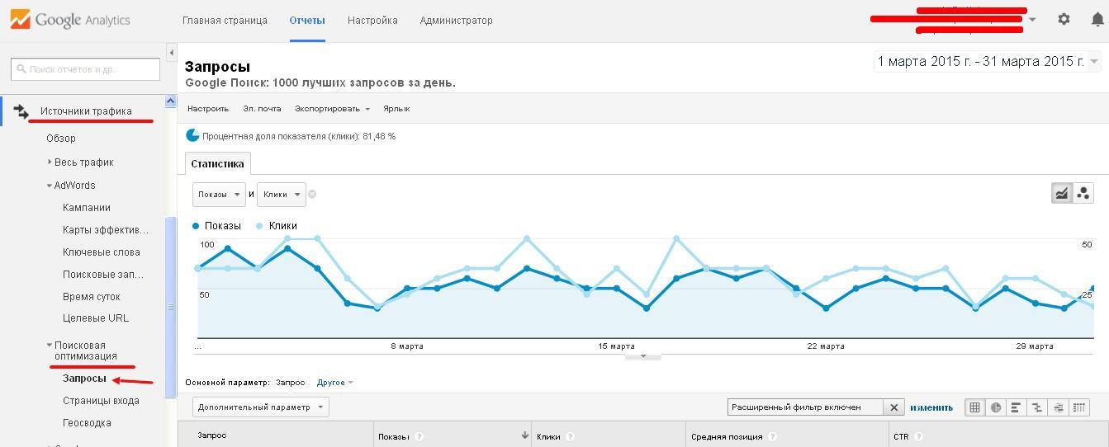The width and height of the screenshot is (1109, 447).
Task: Open the Настройка tab
Action: click(x=372, y=20)
